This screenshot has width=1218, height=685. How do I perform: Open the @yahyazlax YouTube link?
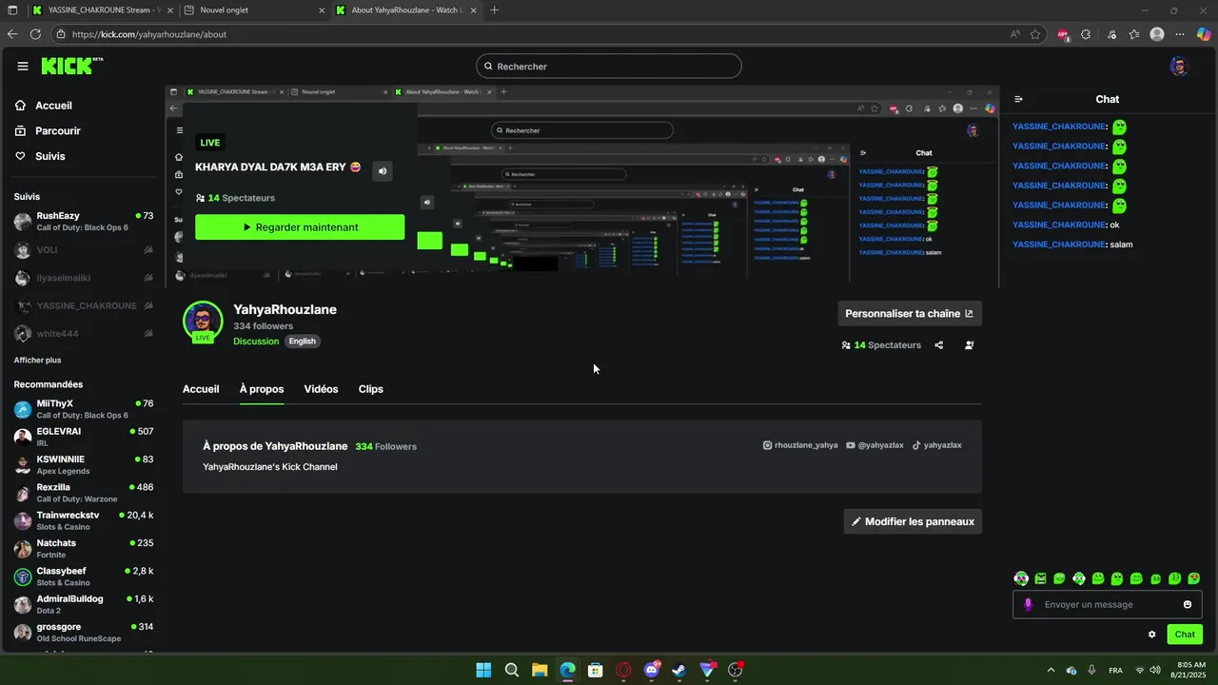coord(874,445)
